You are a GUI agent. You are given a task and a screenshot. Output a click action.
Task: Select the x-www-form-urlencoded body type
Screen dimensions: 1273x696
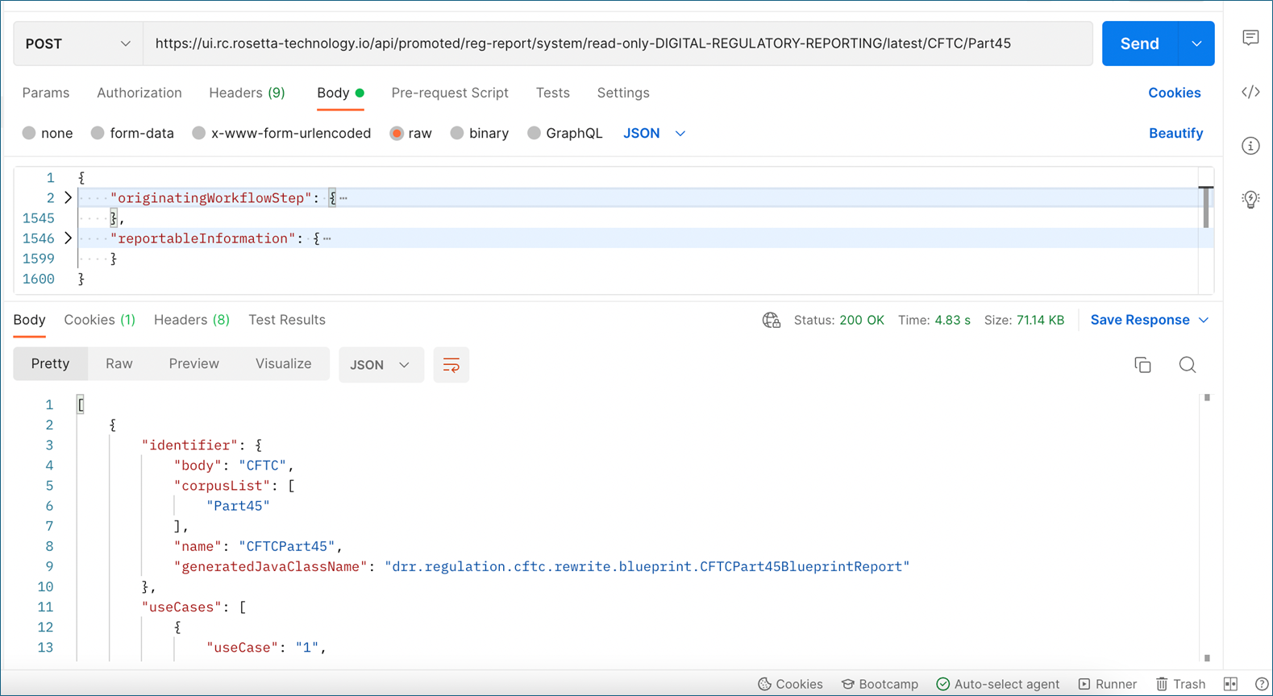coord(281,133)
